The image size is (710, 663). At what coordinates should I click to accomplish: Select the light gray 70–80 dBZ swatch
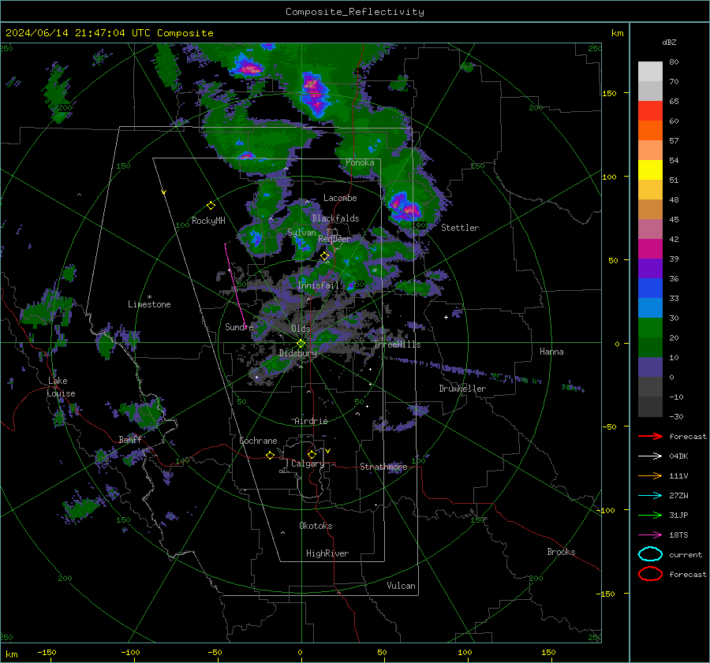650,72
